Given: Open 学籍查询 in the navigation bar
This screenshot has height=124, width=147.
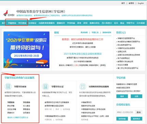Looking at the screenshot, I should coord(12,23).
